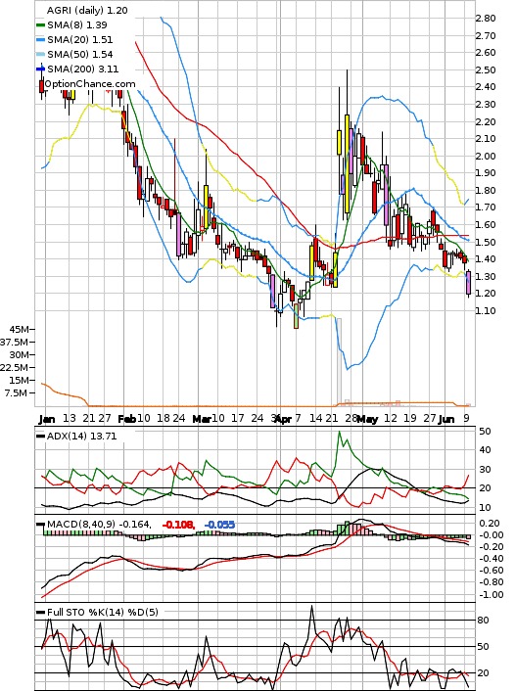Click the blue SMA(20) legend marker
This screenshot has height=691, width=515.
pos(40,40)
